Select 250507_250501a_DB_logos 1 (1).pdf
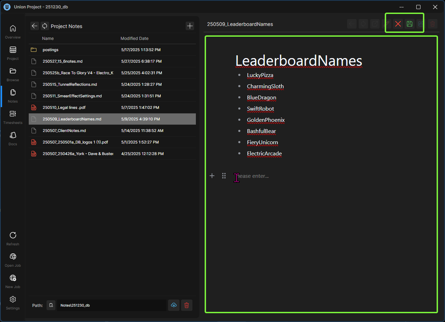Screen dimensions: 445x322 point(112,142)
